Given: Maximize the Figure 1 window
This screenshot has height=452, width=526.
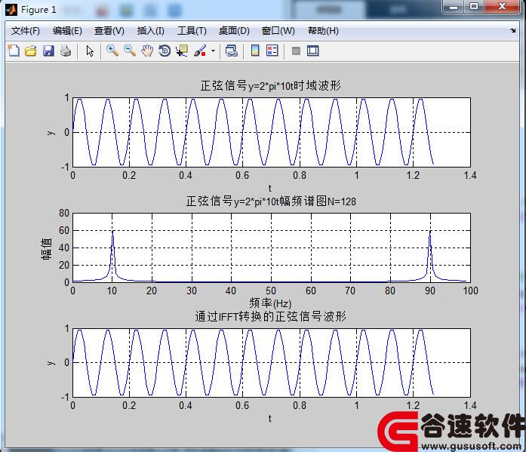Looking at the screenshot, I should click(474, 7).
